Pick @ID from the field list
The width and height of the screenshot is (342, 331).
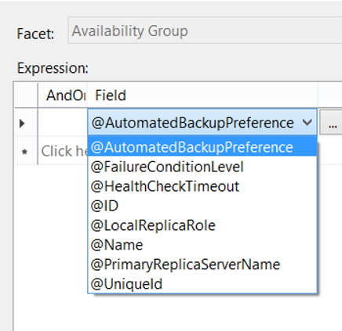click(x=202, y=206)
